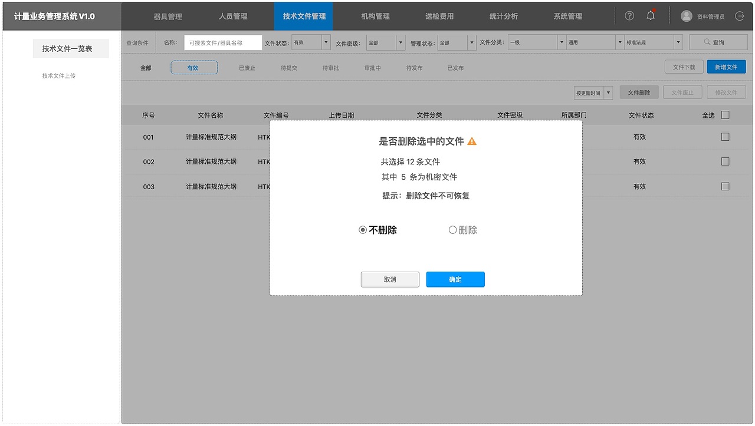
Task: Click 有效 status in row 002
Action: point(640,161)
